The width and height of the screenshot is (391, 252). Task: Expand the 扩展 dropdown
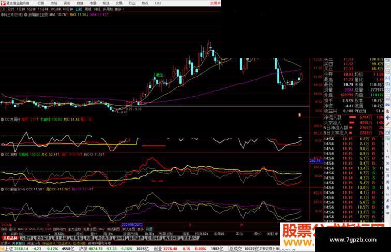[x=5, y=243]
